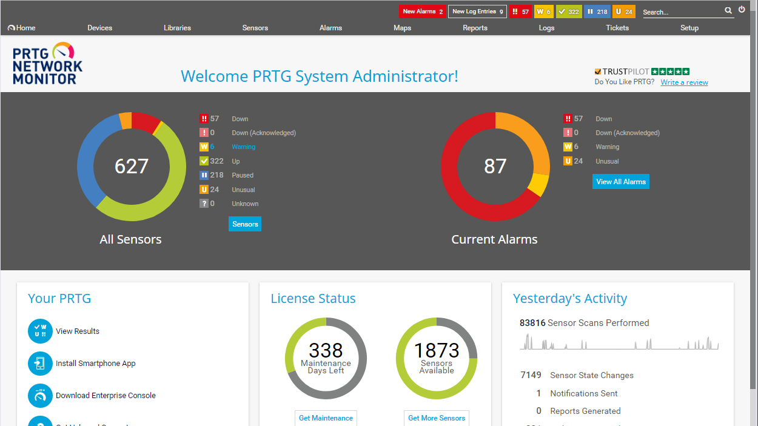Open the Maps menu
The height and width of the screenshot is (426, 758).
[x=402, y=28]
